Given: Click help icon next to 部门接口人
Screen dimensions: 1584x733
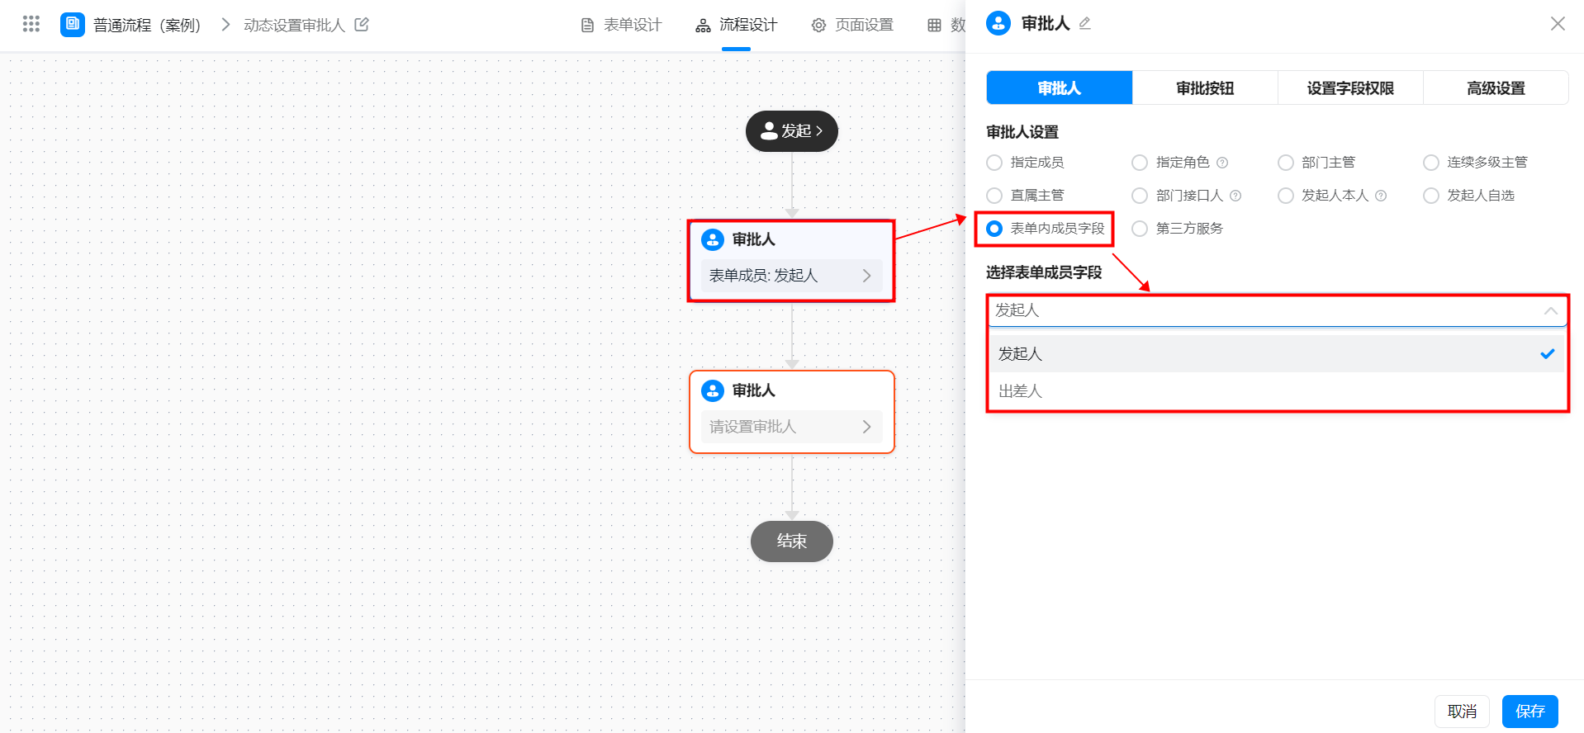Looking at the screenshot, I should tap(1235, 196).
